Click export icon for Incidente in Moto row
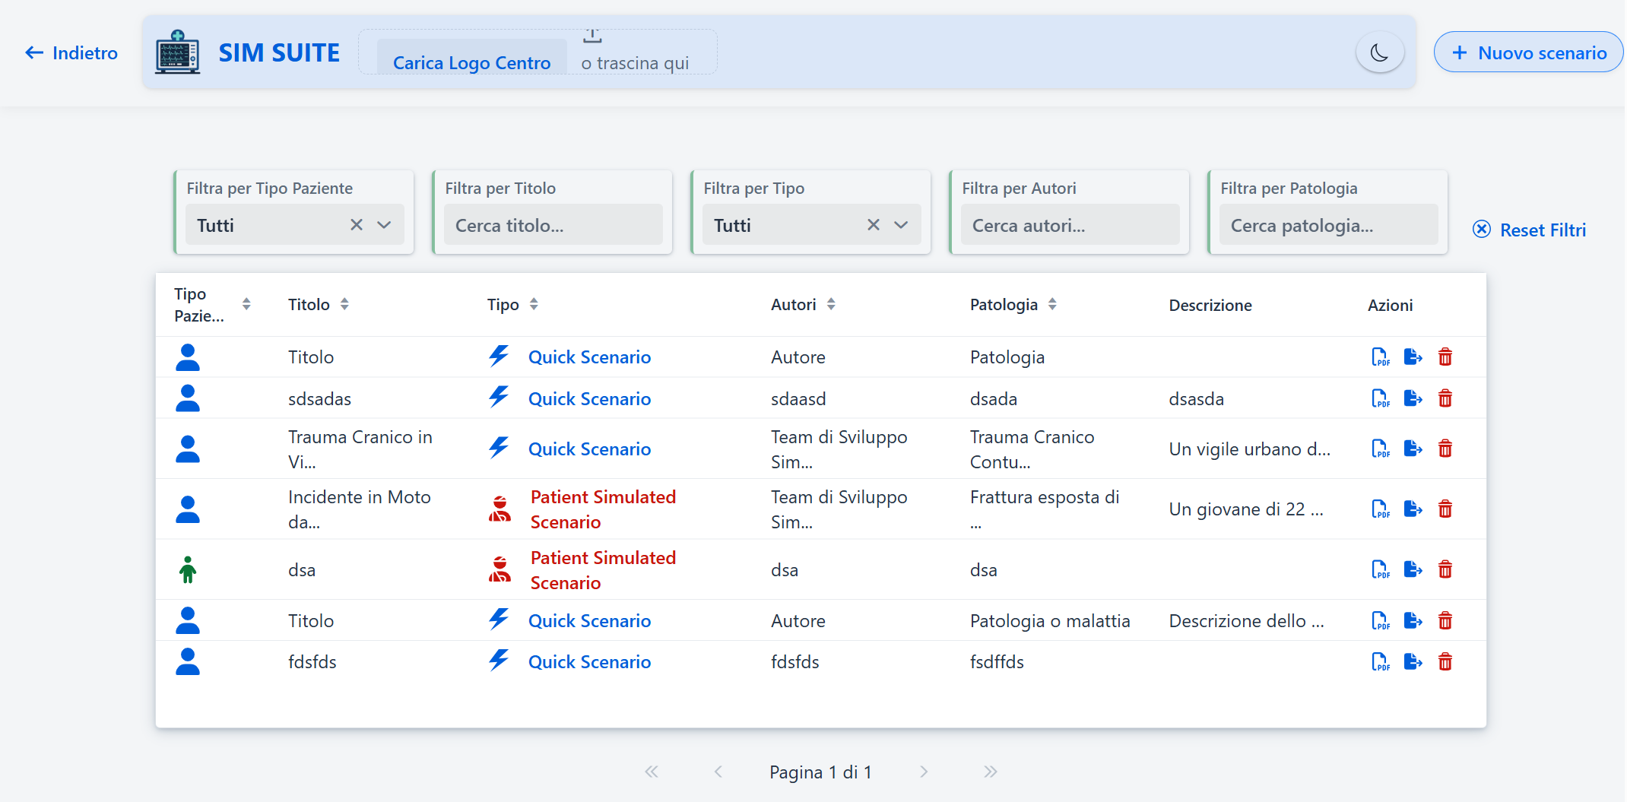Screen dimensions: 1627x802 (1413, 509)
